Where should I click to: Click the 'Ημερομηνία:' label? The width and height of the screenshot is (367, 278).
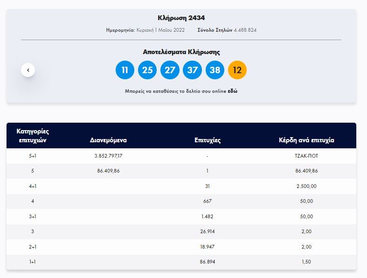[x=120, y=30]
